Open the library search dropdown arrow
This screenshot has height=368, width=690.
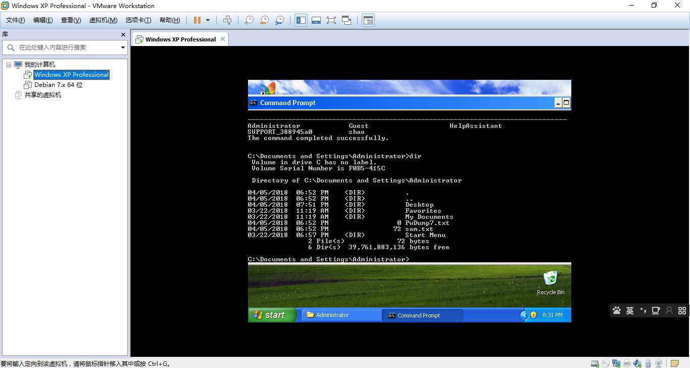pos(123,48)
